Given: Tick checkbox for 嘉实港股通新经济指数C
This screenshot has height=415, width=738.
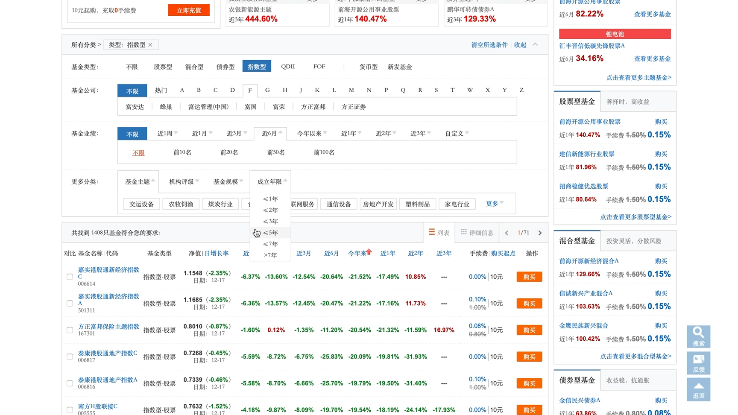Looking at the screenshot, I should [70, 277].
